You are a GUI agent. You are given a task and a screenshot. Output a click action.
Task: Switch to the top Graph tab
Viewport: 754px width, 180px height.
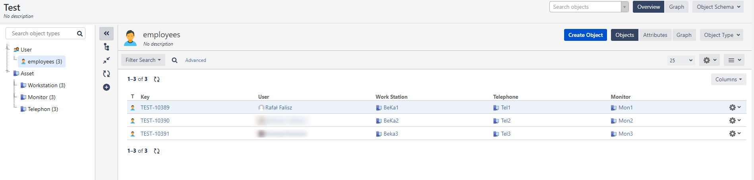coord(676,7)
